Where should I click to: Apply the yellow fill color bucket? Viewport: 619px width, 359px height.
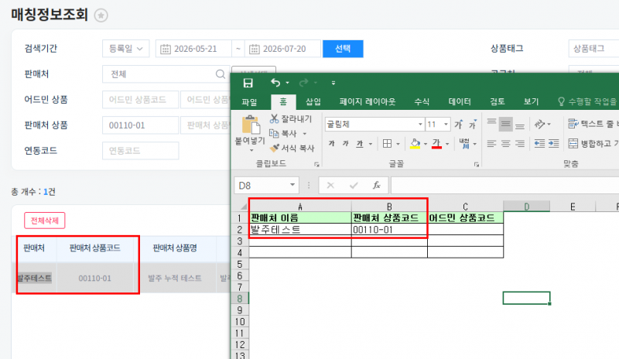click(x=415, y=144)
